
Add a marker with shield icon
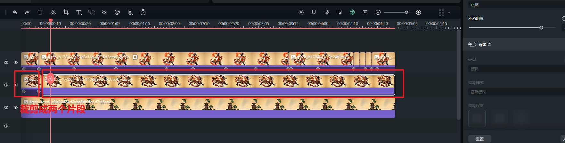pyautogui.click(x=314, y=12)
